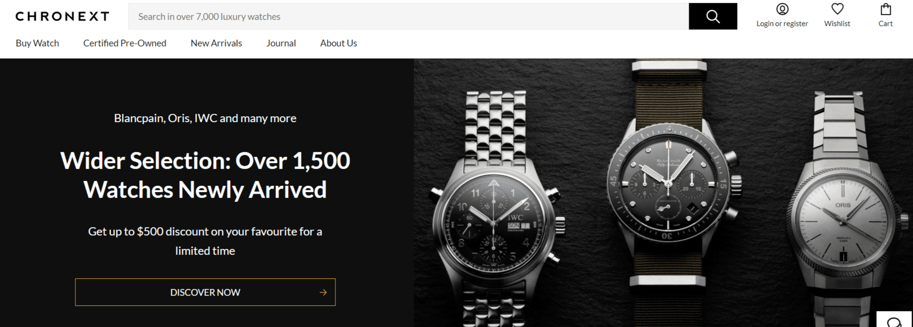Open the Wishlist heart icon
Viewport: 913px width, 327px height.
pyautogui.click(x=837, y=8)
